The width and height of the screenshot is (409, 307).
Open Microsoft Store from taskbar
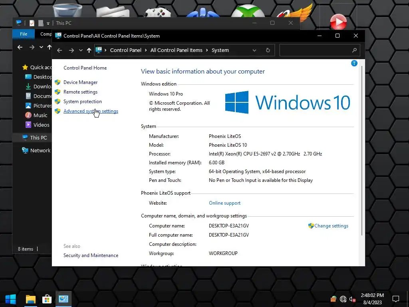(47, 299)
